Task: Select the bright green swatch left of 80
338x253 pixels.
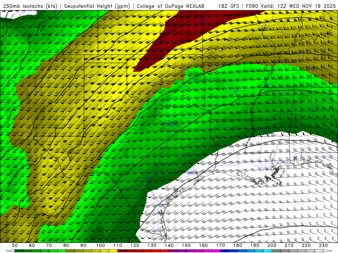Action: (62, 251)
